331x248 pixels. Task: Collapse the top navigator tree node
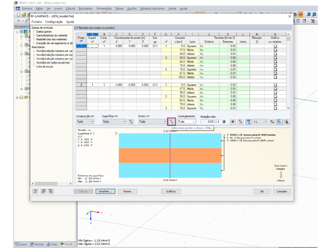[17, 32]
